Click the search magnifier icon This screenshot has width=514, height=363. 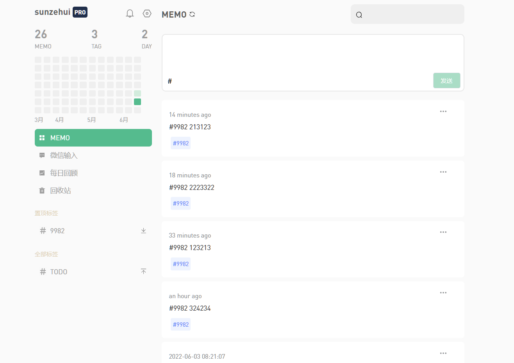pyautogui.click(x=359, y=15)
